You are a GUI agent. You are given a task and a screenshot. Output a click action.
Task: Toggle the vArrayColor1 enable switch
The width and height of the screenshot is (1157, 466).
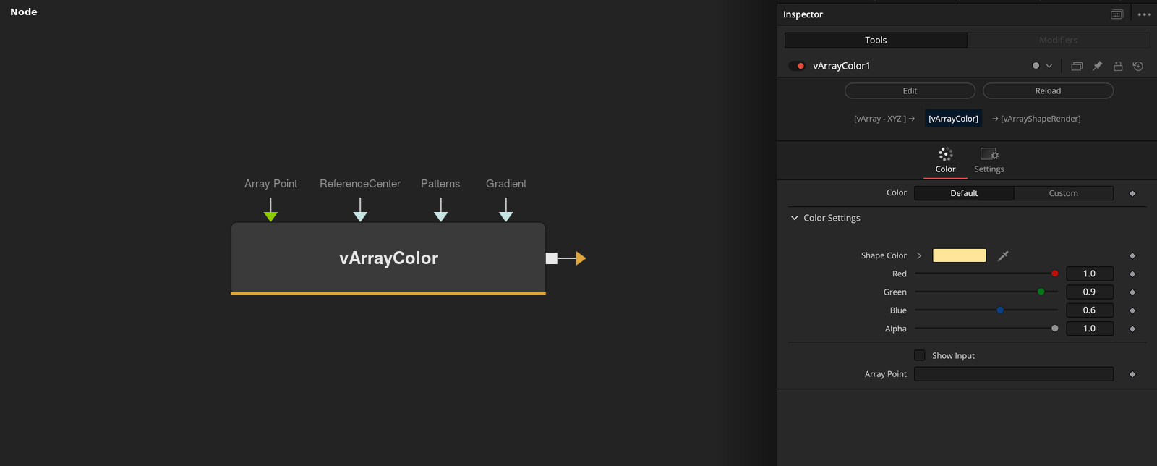pos(797,66)
